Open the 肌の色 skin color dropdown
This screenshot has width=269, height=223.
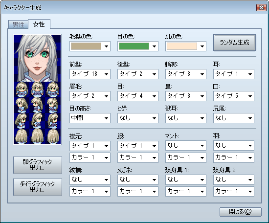click(x=186, y=46)
